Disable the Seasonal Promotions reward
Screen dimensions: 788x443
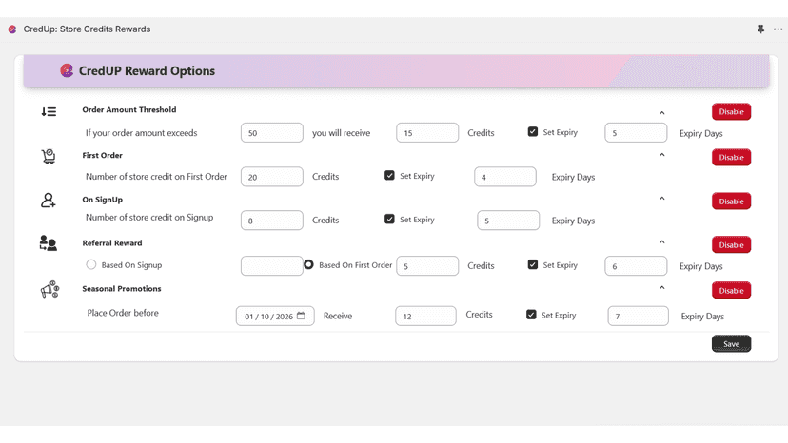pyautogui.click(x=731, y=290)
